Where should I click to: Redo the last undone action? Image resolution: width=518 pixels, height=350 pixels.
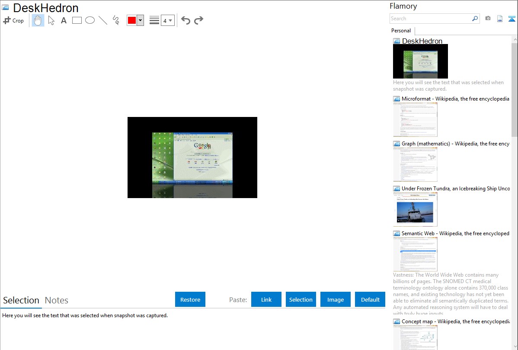tap(198, 20)
